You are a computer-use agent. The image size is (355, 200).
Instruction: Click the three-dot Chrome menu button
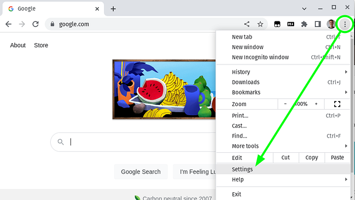[345, 24]
